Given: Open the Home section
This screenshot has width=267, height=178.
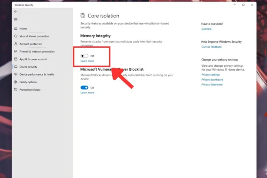Looking at the screenshot, I should pos(23,28).
